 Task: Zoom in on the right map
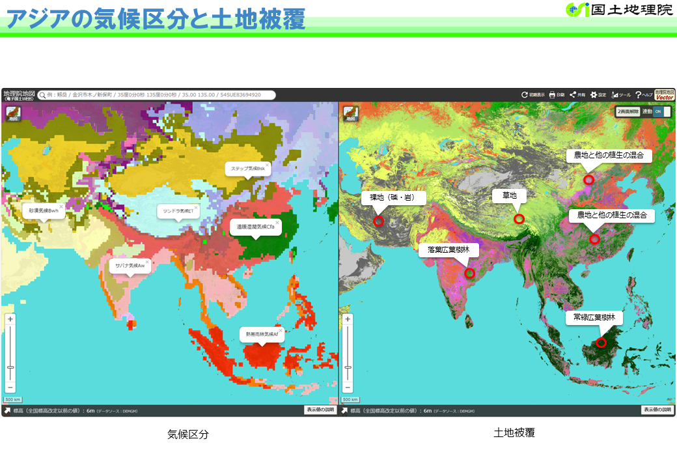tap(348, 319)
